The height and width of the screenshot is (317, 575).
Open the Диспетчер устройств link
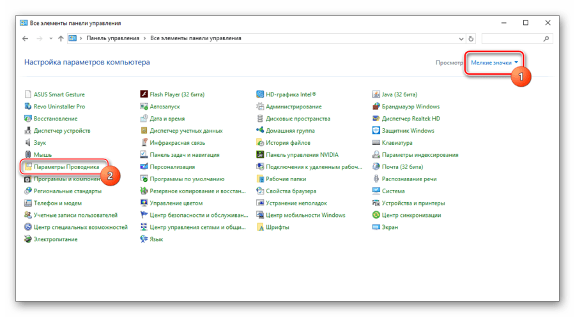point(61,131)
